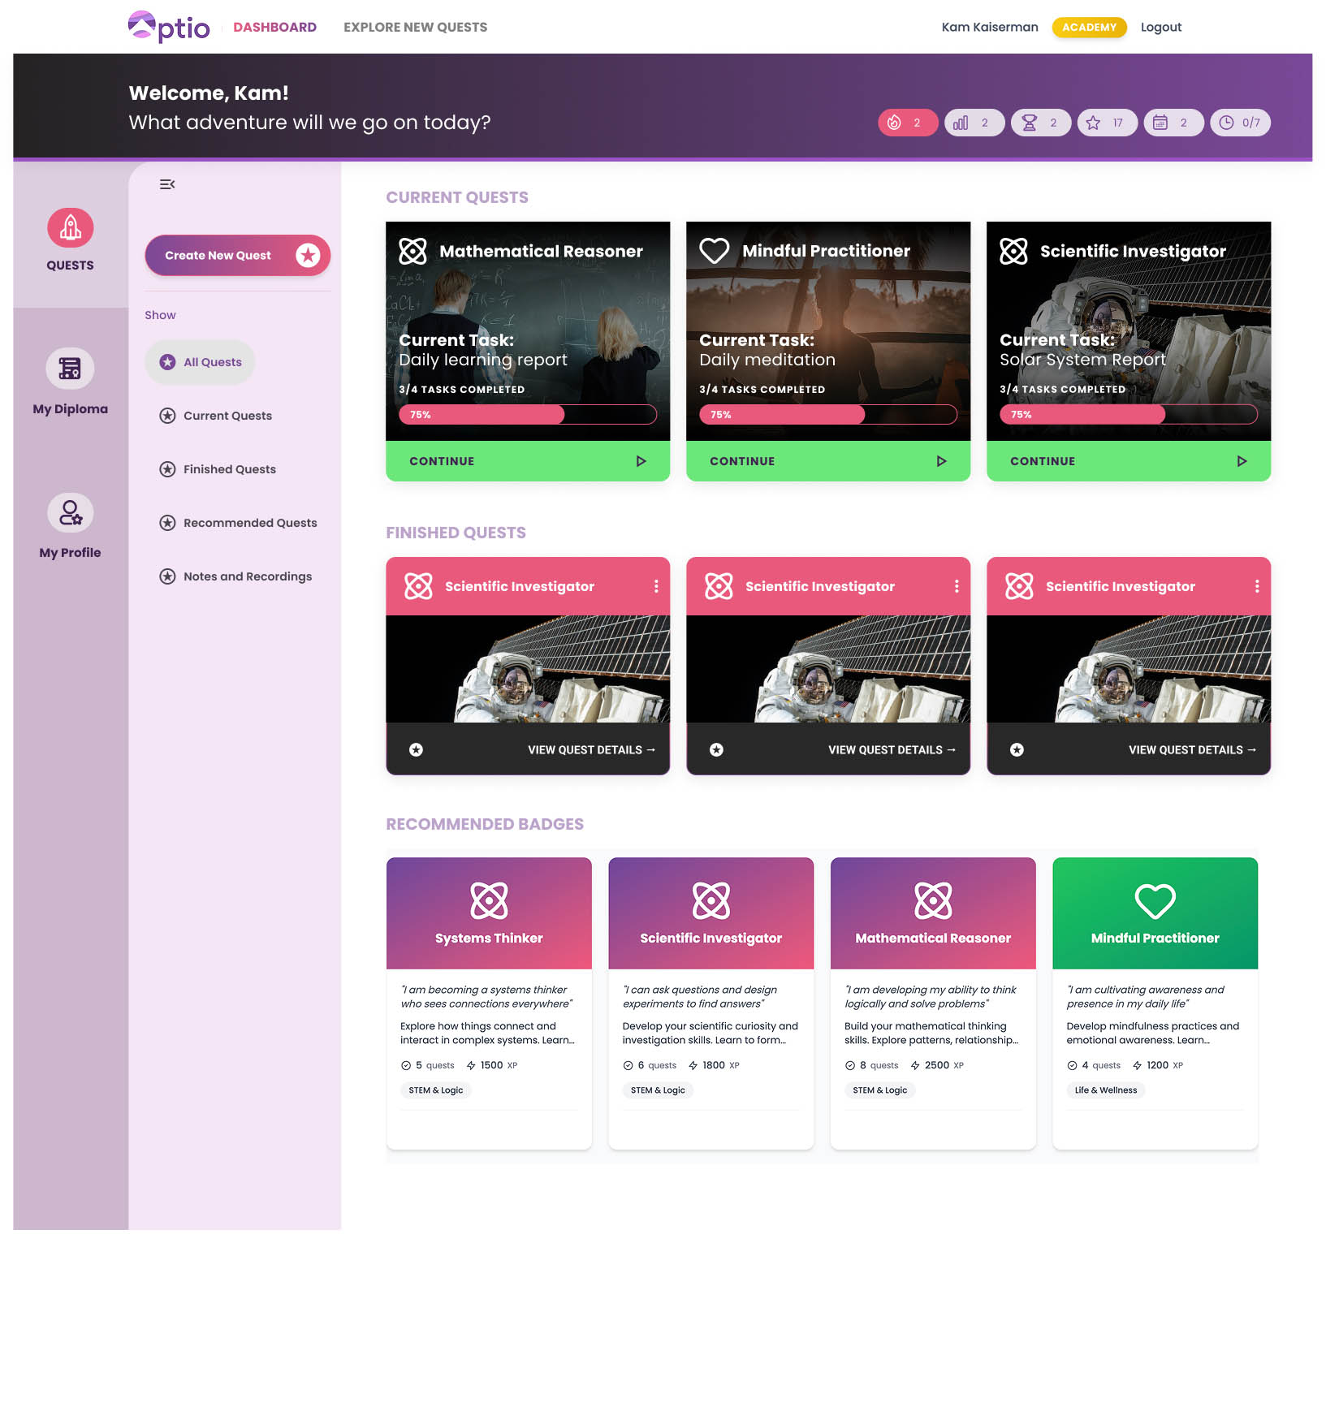This screenshot has height=1411, width=1326.
Task: Select the All Quests filter
Action: (x=201, y=362)
